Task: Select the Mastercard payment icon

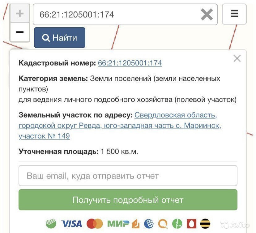Action: pyautogui.click(x=95, y=224)
